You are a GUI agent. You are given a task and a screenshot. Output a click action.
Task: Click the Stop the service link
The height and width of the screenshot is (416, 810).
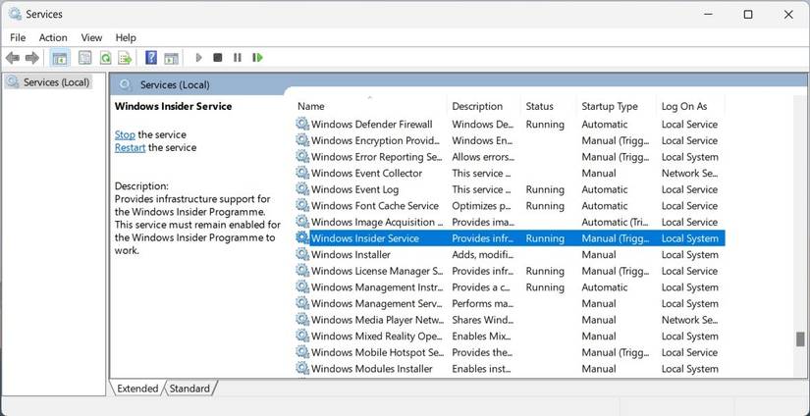125,134
